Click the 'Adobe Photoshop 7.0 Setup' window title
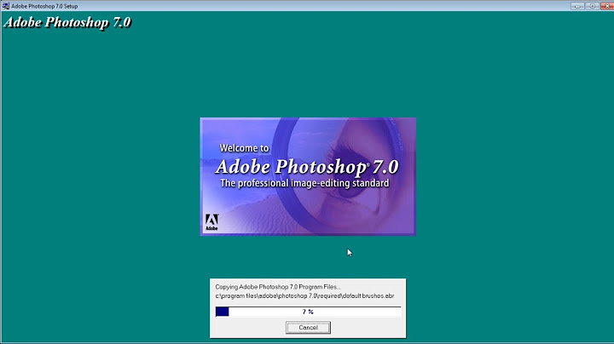 click(44, 6)
